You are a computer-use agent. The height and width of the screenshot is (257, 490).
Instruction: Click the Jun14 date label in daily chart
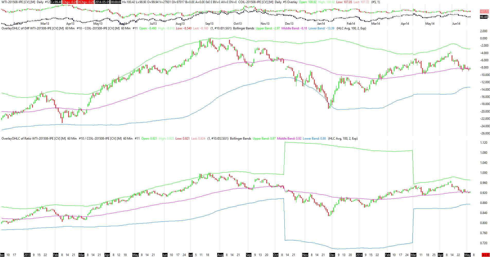[x=456, y=24]
